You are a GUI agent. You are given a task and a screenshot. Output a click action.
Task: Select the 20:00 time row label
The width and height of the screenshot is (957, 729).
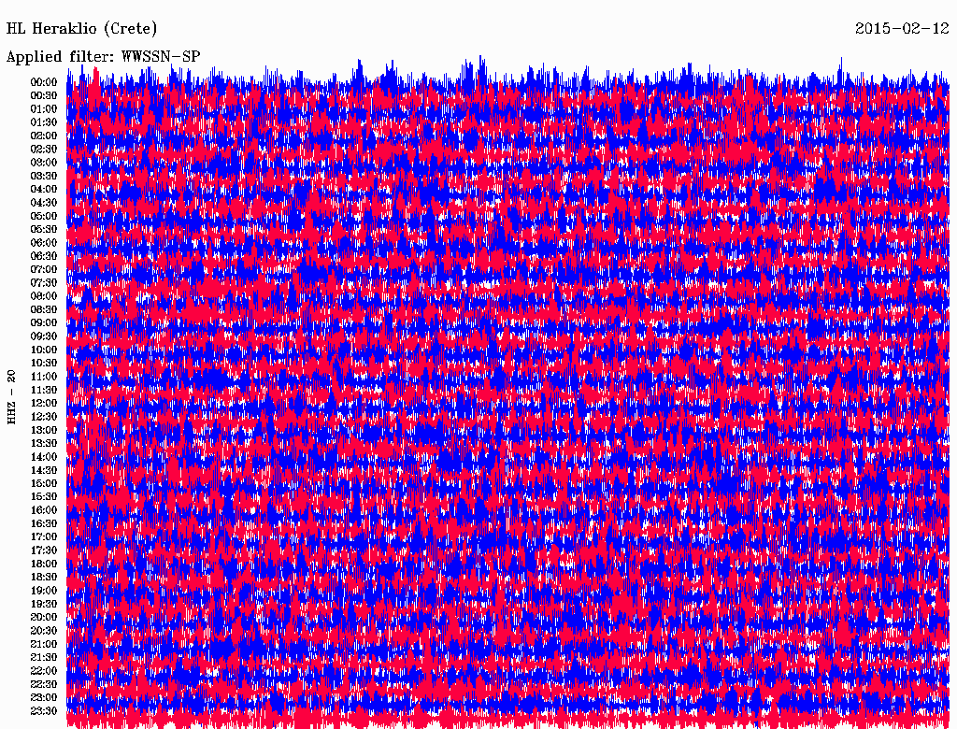pyautogui.click(x=44, y=618)
